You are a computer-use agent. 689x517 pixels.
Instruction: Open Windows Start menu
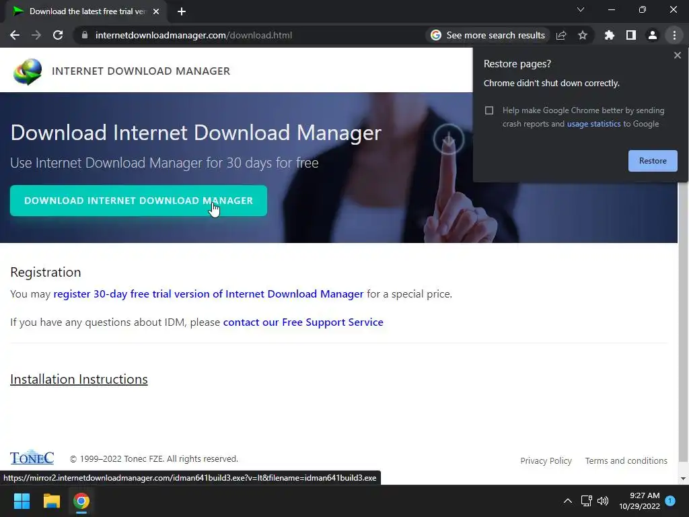(x=22, y=501)
